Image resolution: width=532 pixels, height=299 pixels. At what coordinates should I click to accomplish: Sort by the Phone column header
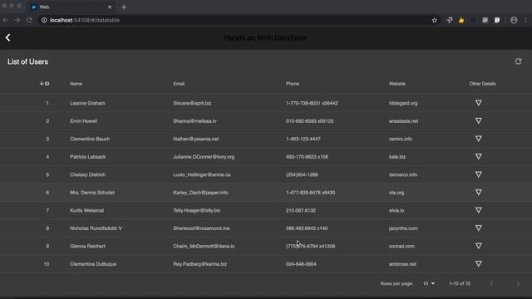[293, 84]
